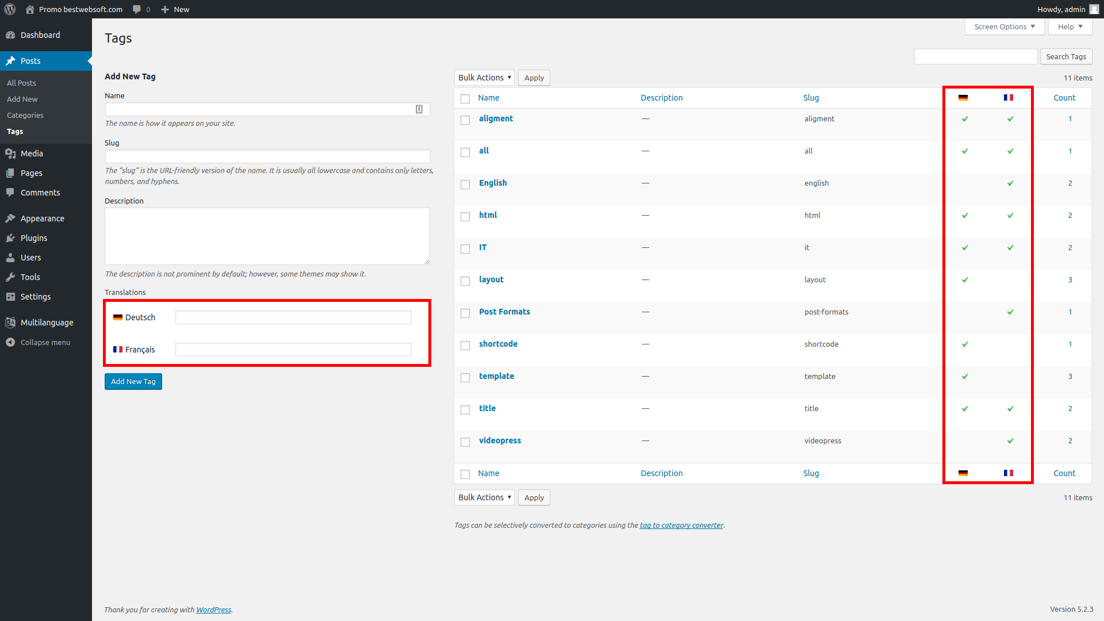The height and width of the screenshot is (621, 1104).
Task: Click the Collapse menu arrow icon
Action: tap(10, 342)
